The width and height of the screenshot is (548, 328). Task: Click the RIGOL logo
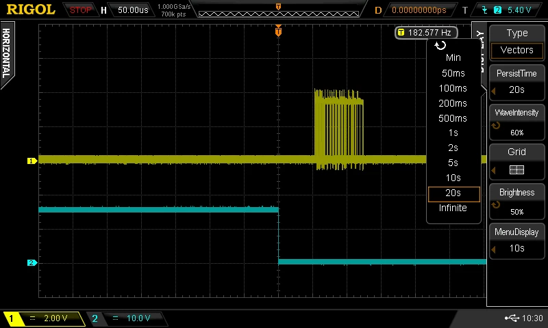[31, 10]
